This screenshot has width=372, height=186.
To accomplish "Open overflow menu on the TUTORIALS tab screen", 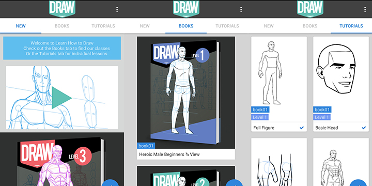I will [365, 9].
